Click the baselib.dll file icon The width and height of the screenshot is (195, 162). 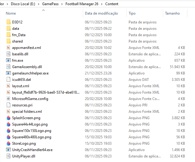point(8,54)
